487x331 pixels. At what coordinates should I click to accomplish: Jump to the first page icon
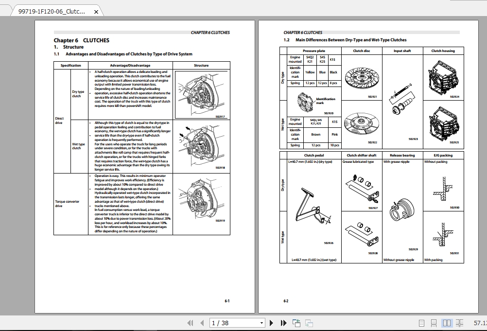(x=190, y=322)
